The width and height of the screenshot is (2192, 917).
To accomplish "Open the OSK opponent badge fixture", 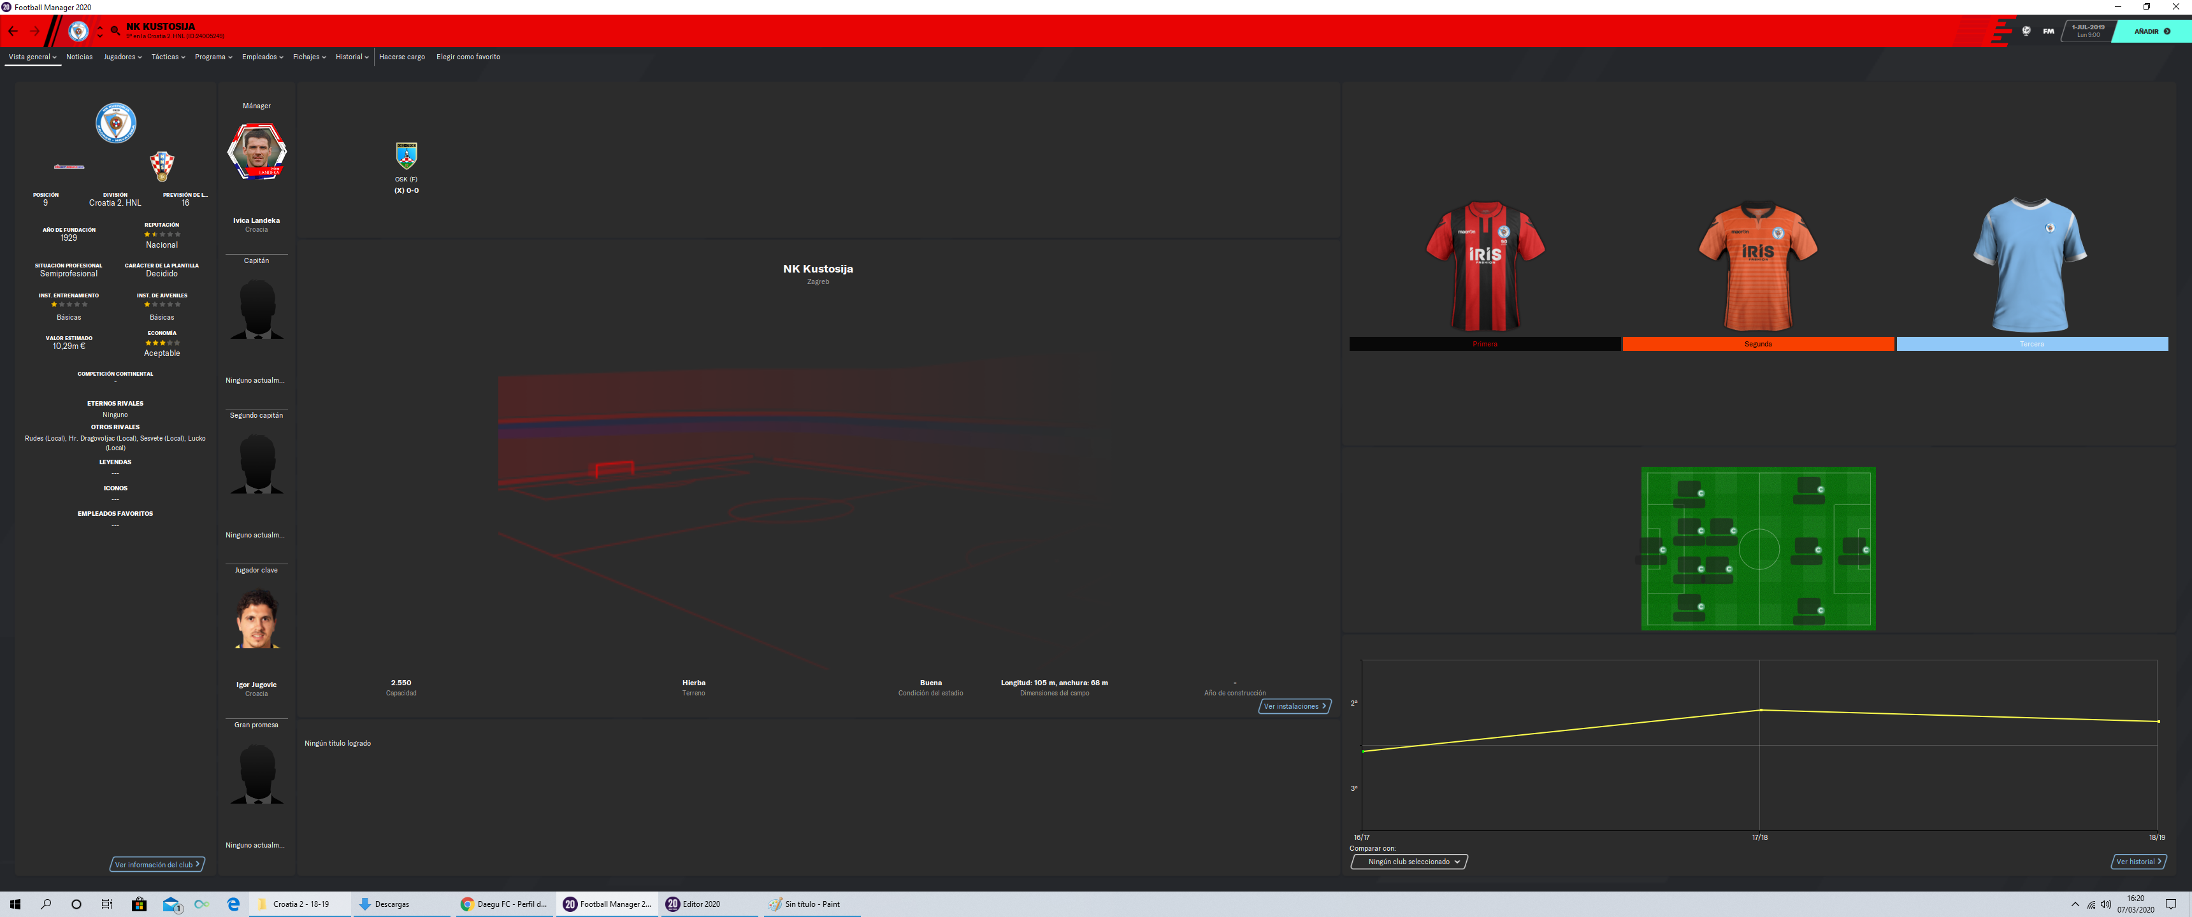I will (407, 155).
